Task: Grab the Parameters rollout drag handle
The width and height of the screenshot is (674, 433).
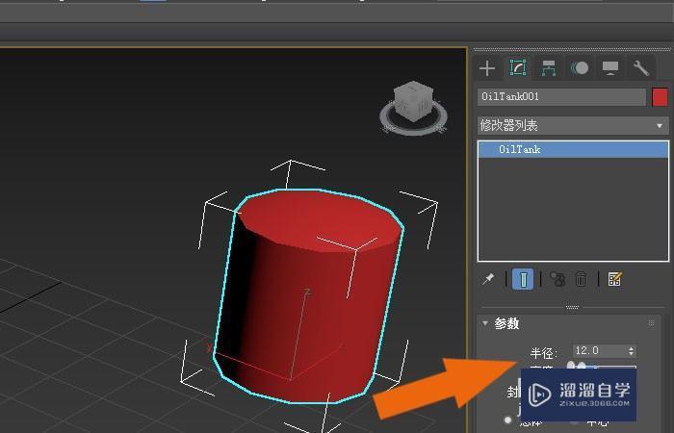Action: click(x=651, y=323)
